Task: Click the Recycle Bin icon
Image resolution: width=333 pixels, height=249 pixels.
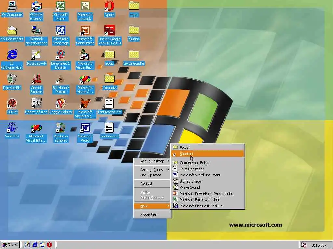Action: tap(12, 82)
